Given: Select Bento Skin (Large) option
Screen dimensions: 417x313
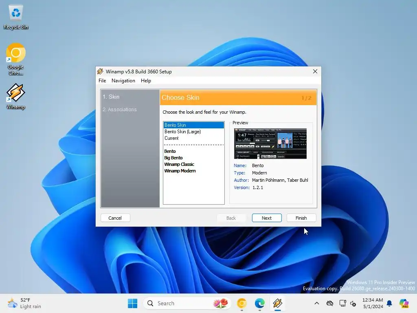Looking at the screenshot, I should (x=193, y=132).
